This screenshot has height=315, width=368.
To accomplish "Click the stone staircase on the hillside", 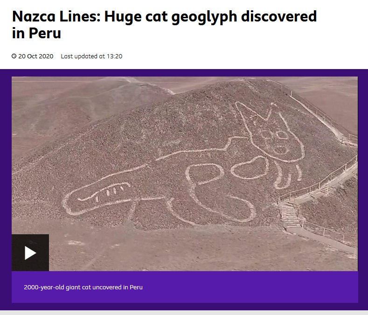I will tap(291, 215).
